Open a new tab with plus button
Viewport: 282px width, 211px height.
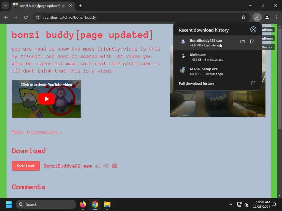(x=80, y=5)
